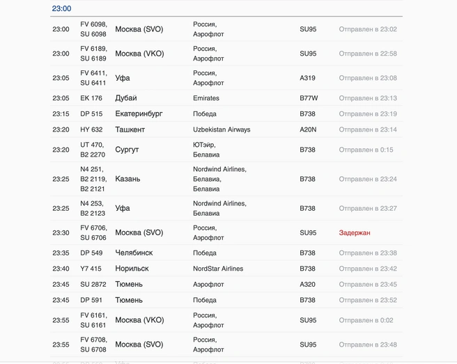Click the red Задержан status
This screenshot has width=457, height=364.
click(x=355, y=232)
